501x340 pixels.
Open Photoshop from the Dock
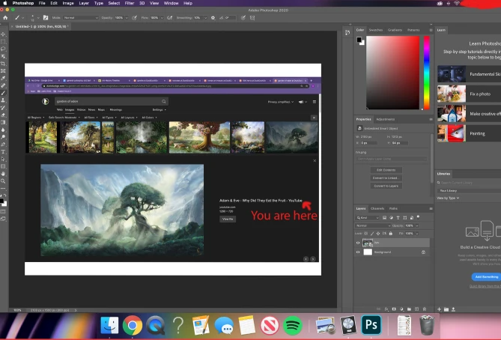point(371,325)
